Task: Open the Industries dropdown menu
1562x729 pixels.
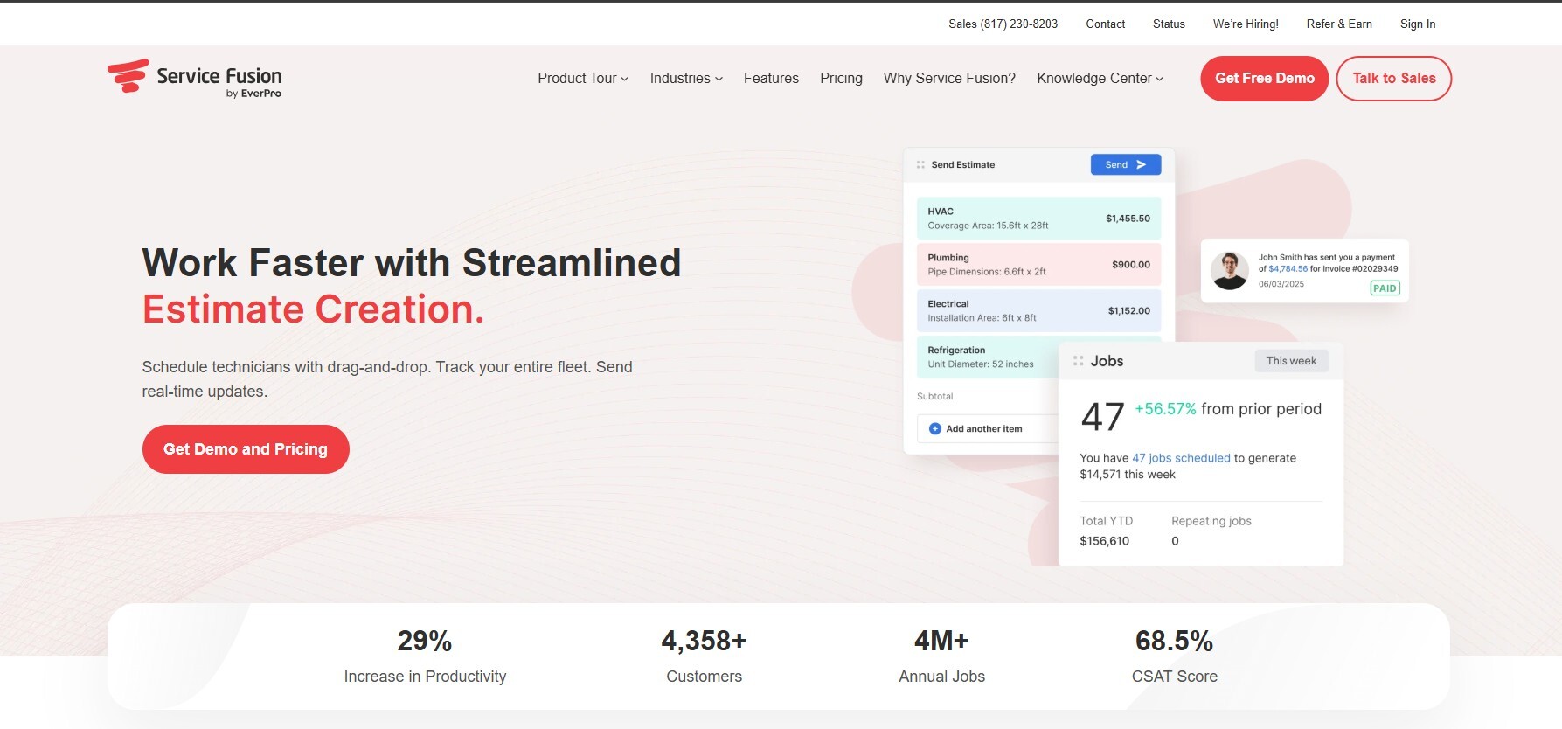Action: pos(686,78)
